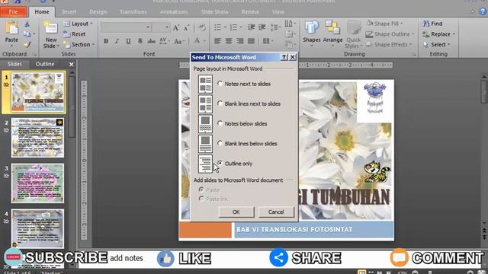Switch to the Transitions ribbon tab
The image size is (488, 274).
point(133,12)
